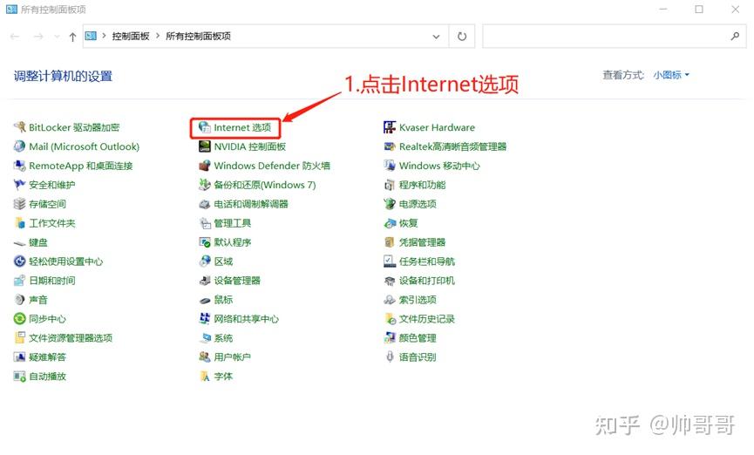Open 文件历史记录 link
This screenshot has width=754, height=455.
click(x=427, y=318)
